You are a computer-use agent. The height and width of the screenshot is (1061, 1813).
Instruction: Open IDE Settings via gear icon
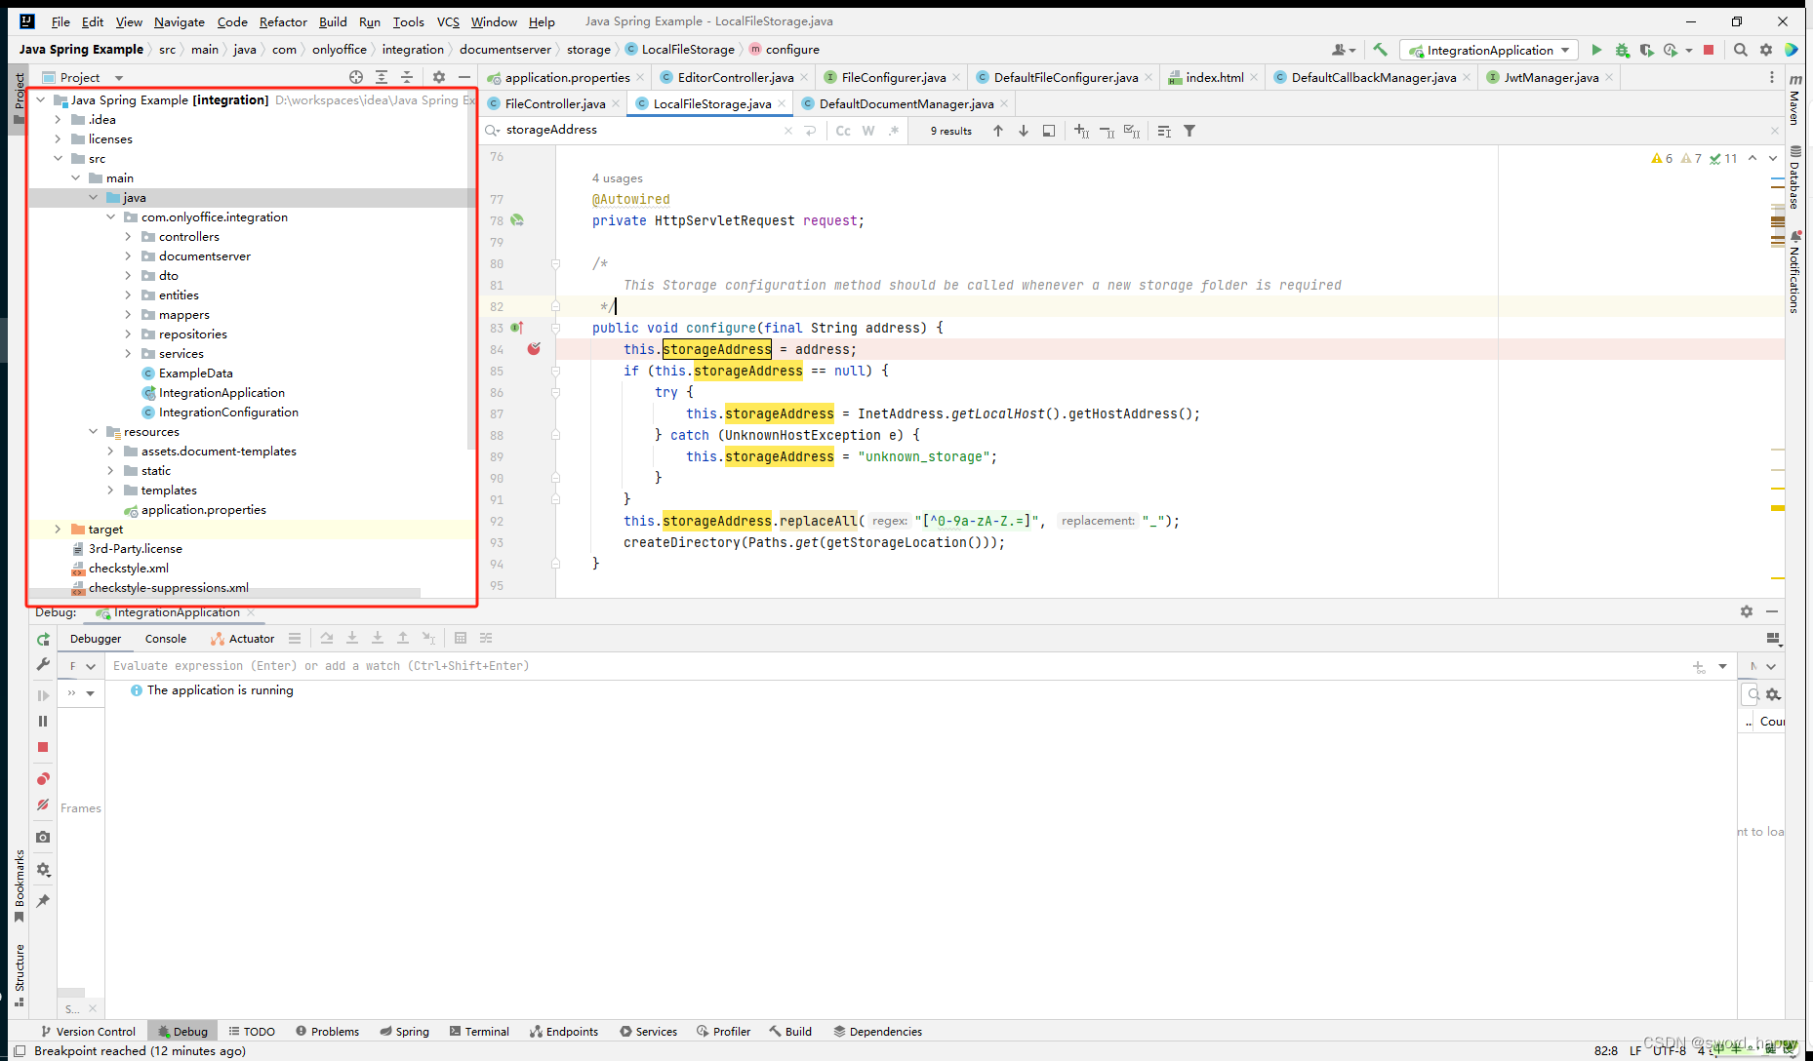tap(1766, 49)
